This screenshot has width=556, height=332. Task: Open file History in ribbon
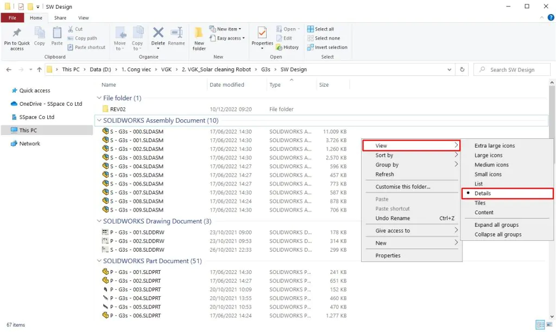pos(287,47)
